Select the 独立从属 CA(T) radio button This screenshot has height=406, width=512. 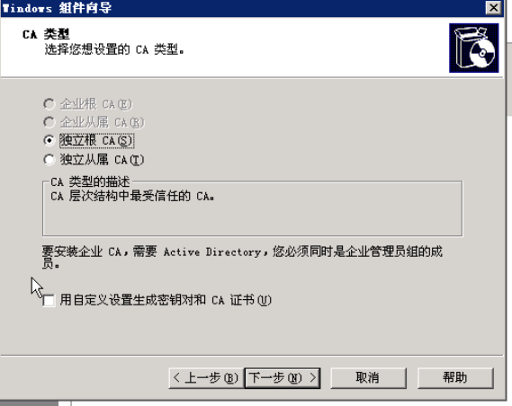coord(49,160)
